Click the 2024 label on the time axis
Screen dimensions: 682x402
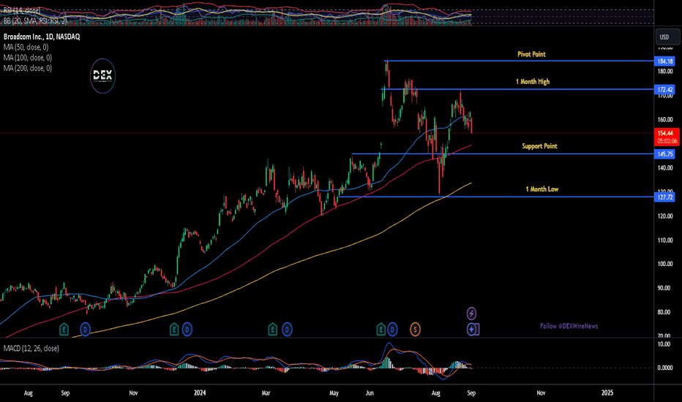pos(200,393)
